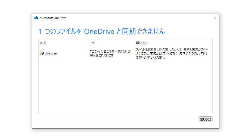Click the blue sync failure heading

[x=102, y=32]
